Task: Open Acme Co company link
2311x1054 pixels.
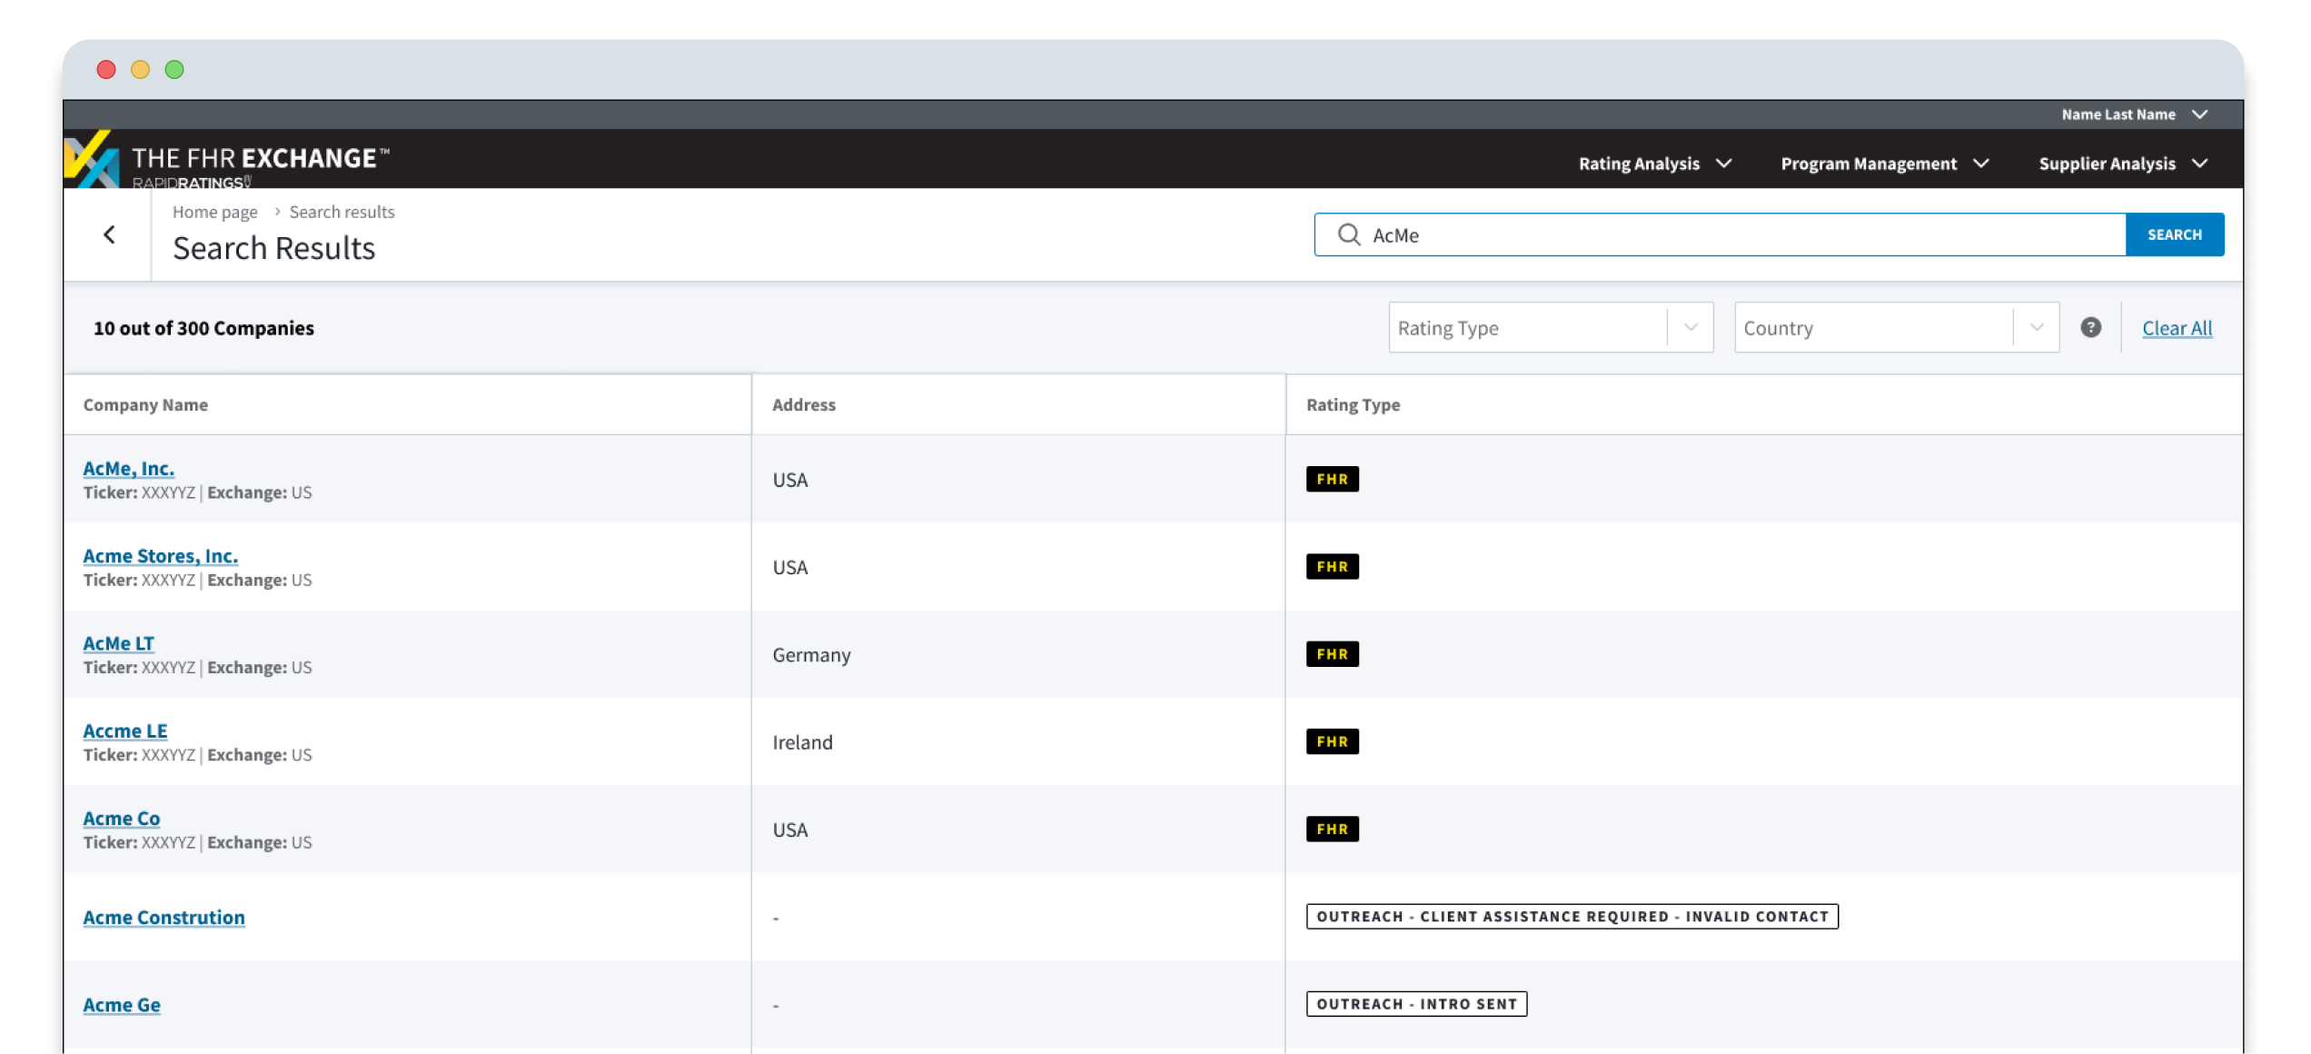Action: [121, 818]
